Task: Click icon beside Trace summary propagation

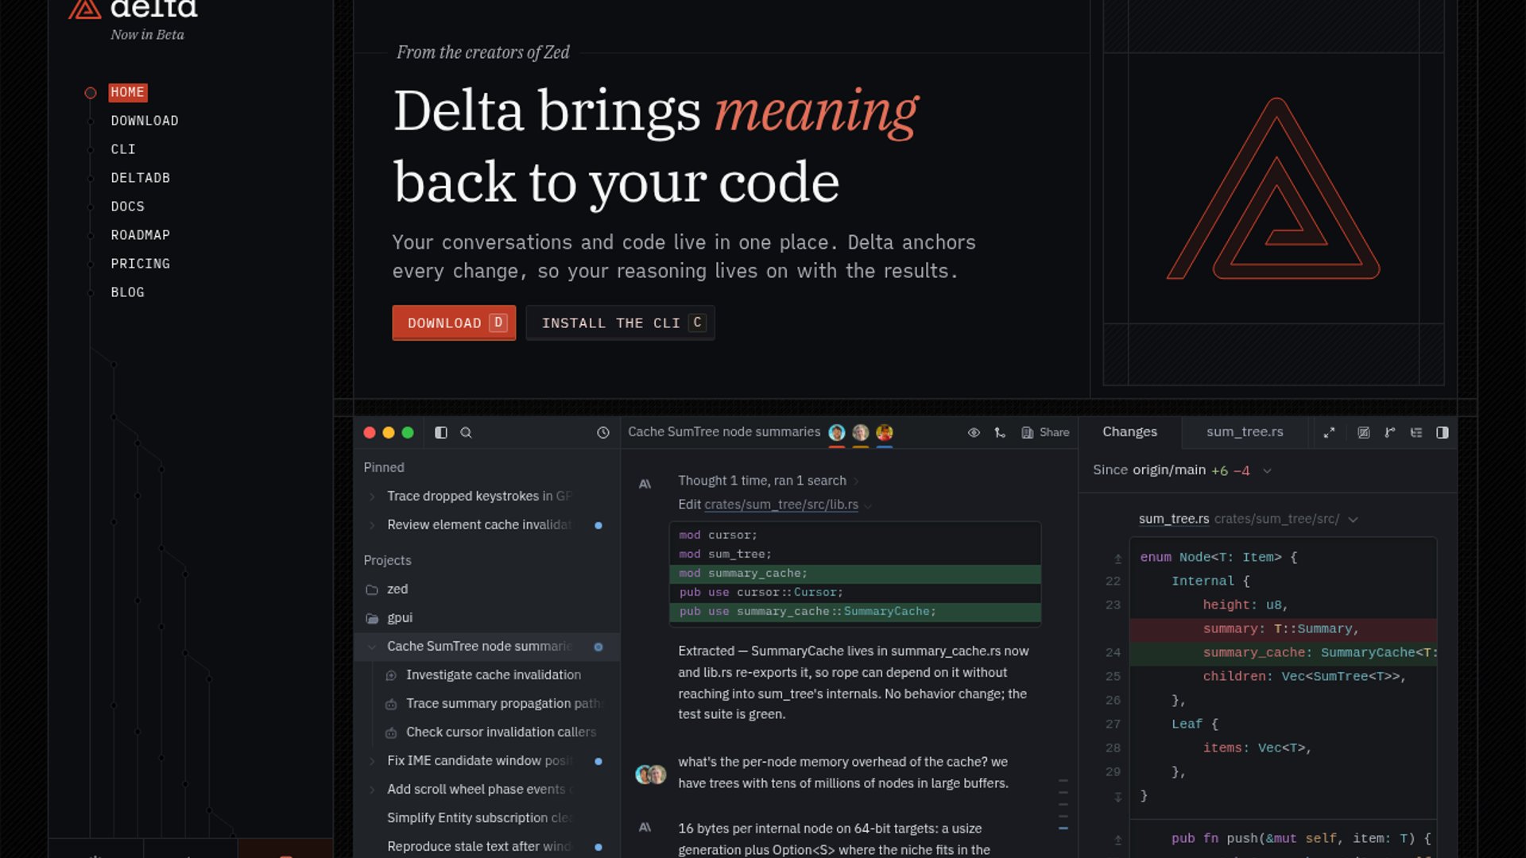Action: (391, 704)
